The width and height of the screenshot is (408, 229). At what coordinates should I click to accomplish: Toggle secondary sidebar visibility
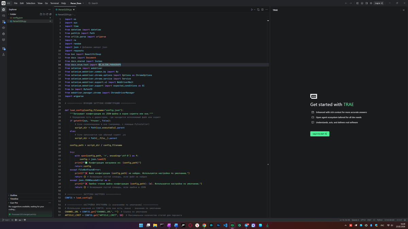pos(367,3)
